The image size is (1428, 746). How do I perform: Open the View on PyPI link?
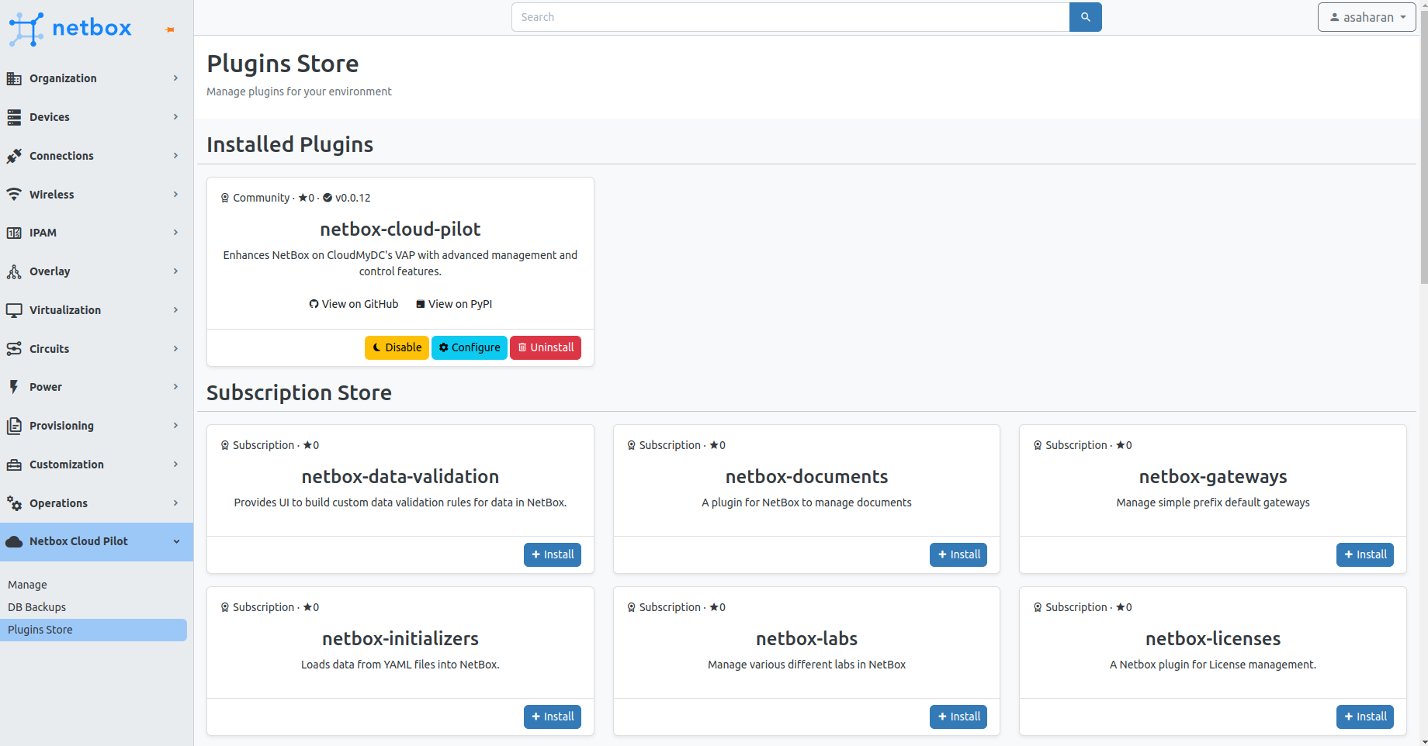454,304
